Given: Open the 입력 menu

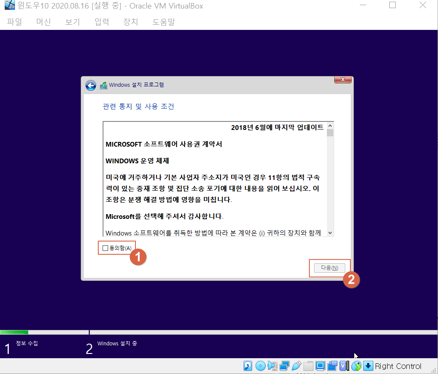Looking at the screenshot, I should [102, 22].
